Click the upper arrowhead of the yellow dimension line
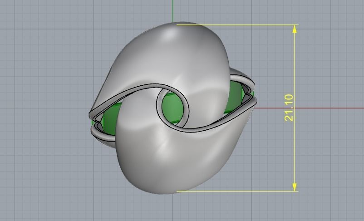 295,29
